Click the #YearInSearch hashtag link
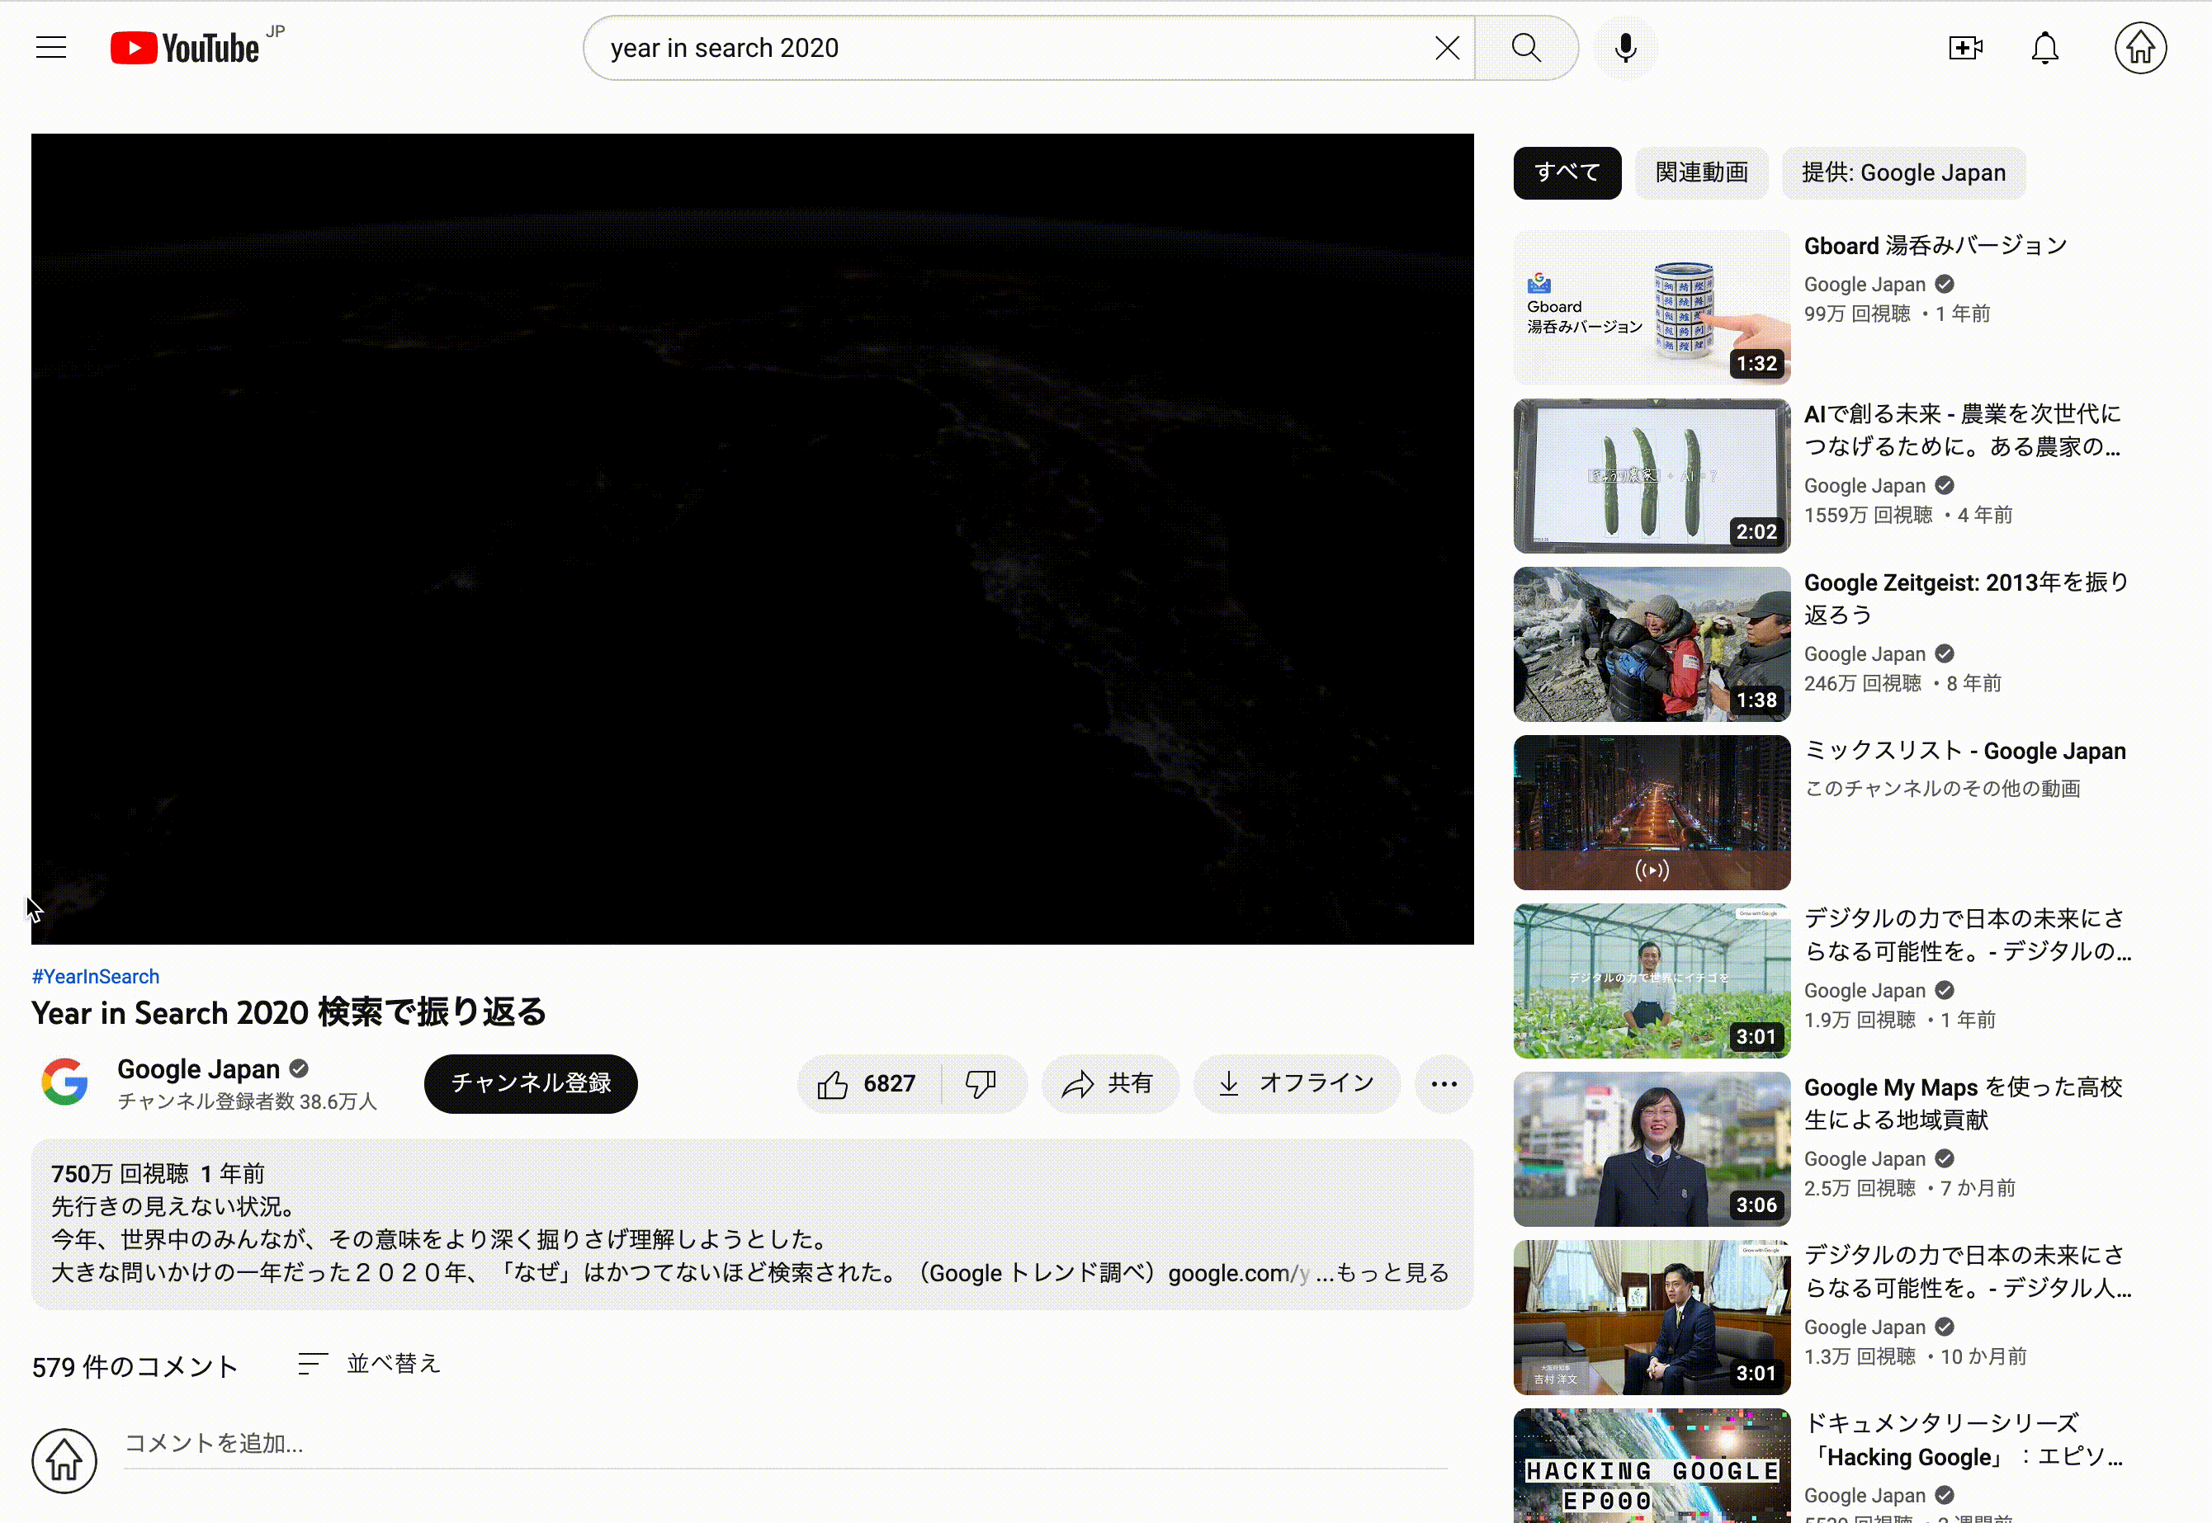This screenshot has width=2212, height=1523. coord(96,976)
